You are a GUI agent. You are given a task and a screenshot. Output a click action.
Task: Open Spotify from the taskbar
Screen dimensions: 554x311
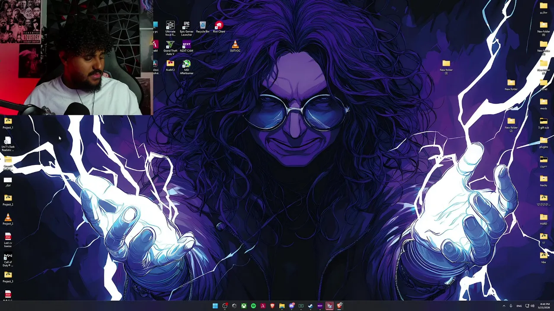pyautogui.click(x=253, y=306)
